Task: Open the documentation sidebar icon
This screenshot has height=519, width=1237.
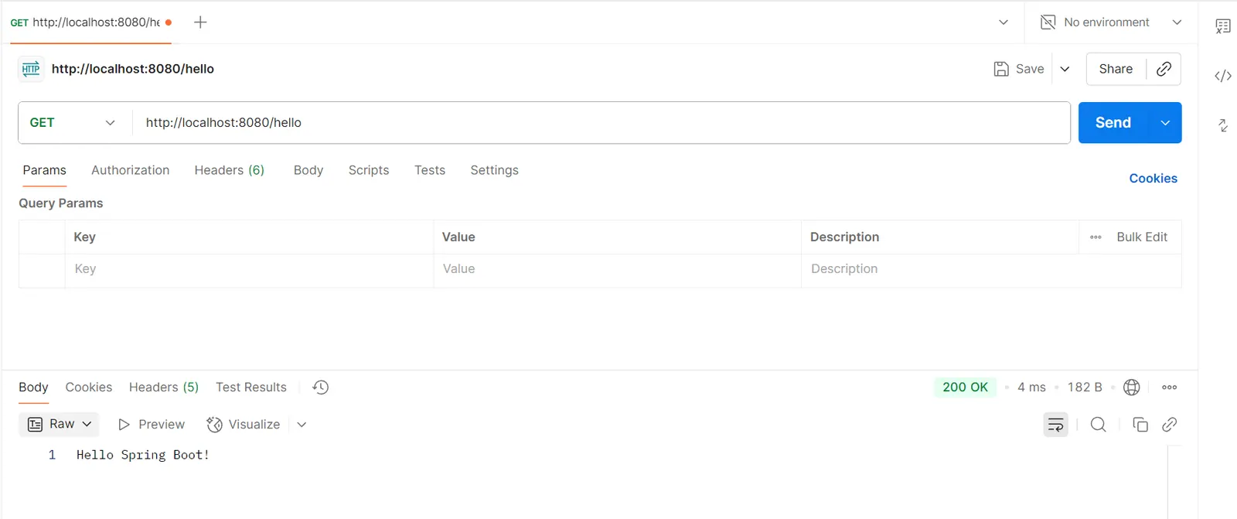Action: click(x=1222, y=26)
